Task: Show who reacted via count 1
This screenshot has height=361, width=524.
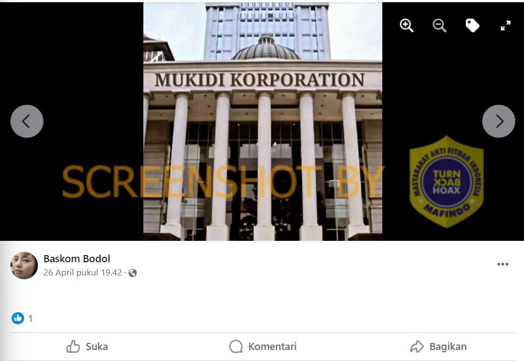Action: click(x=30, y=319)
